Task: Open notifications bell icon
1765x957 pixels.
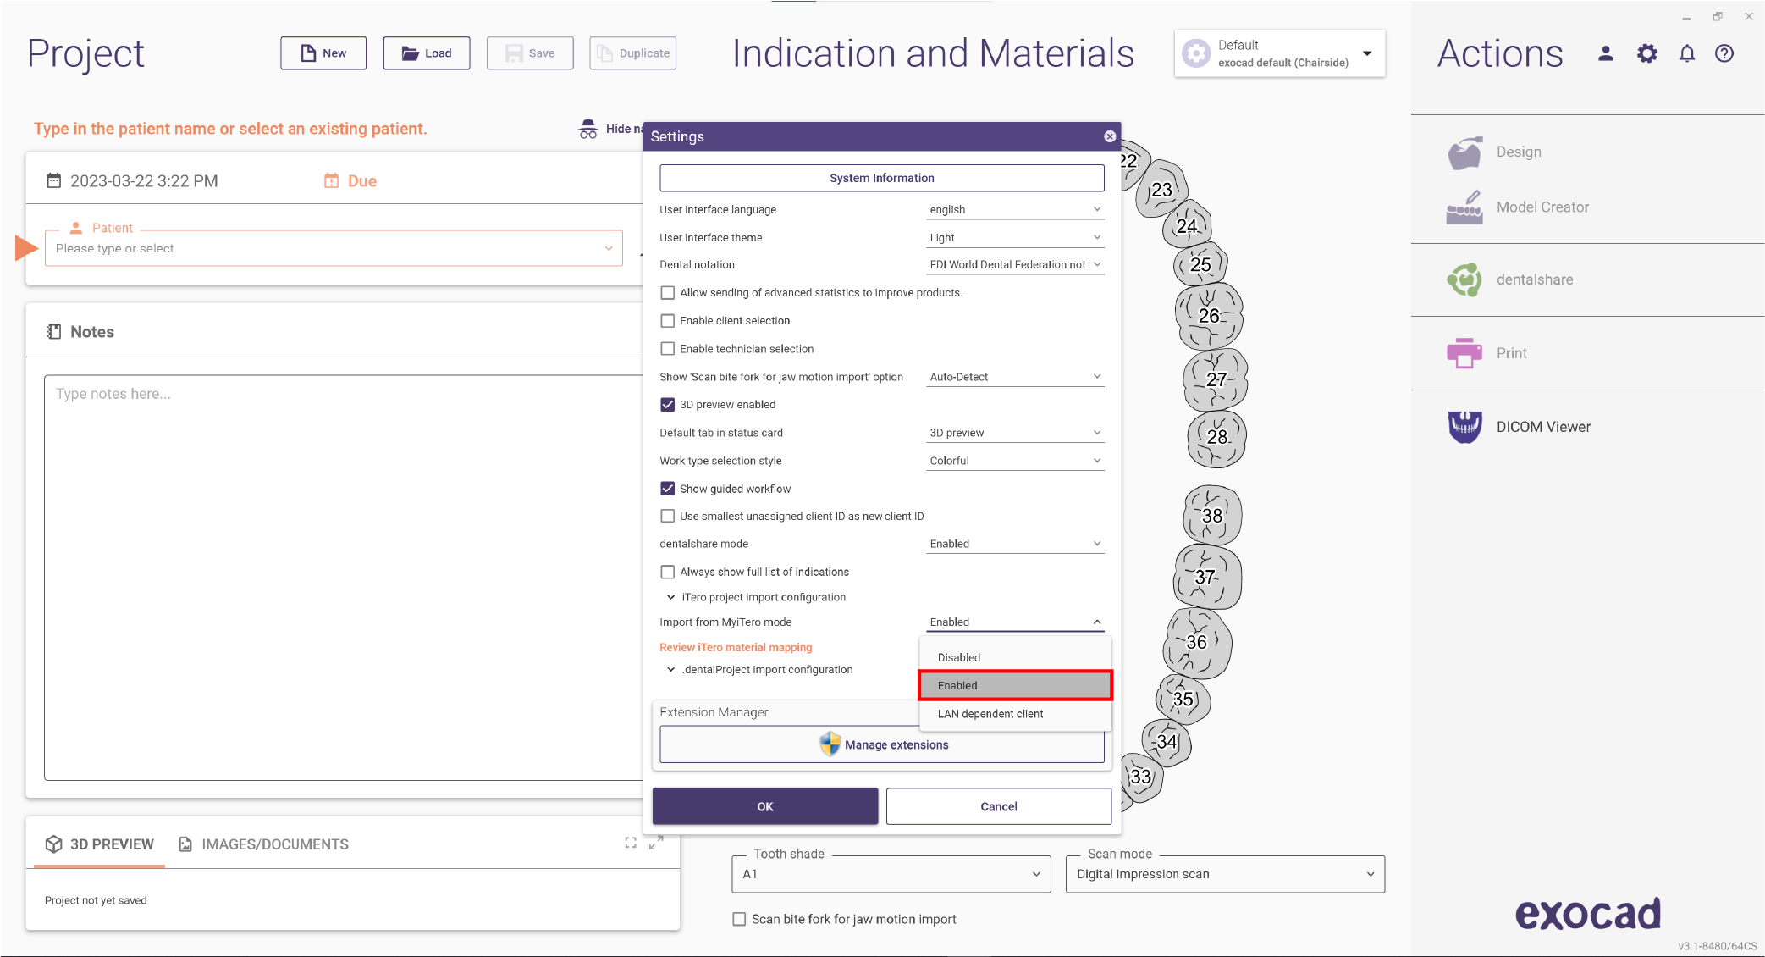Action: (1686, 54)
